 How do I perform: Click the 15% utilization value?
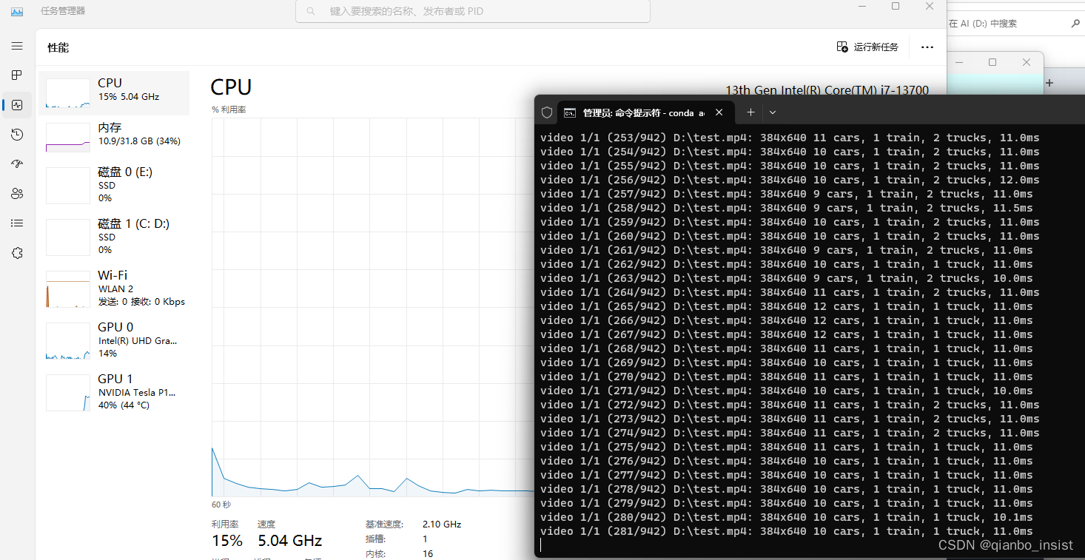pyautogui.click(x=226, y=541)
